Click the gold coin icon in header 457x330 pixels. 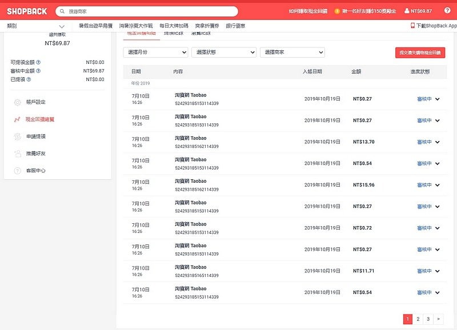point(337,11)
